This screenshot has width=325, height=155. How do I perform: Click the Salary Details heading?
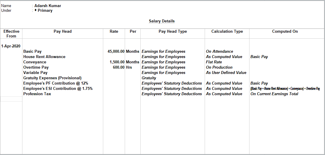(162, 21)
